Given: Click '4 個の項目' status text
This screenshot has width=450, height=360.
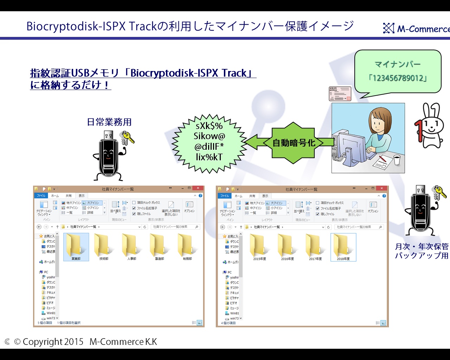Looking at the screenshot, I should click(229, 323).
